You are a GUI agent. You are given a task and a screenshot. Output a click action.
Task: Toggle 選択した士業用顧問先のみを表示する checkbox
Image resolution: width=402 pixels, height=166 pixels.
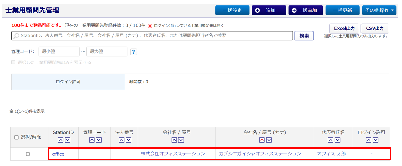click(x=13, y=62)
